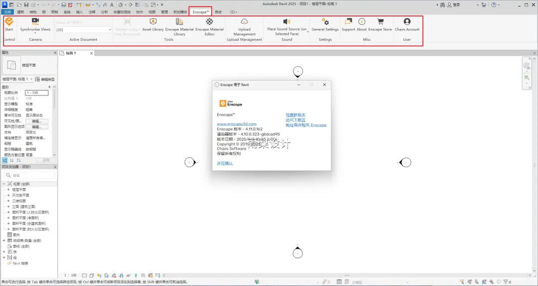The image size is (538, 286).
Task: Open the 附加模块 add-ins tab
Action: [180, 12]
